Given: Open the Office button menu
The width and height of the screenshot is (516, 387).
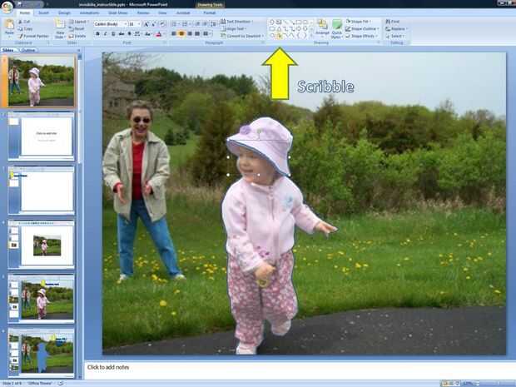Looking at the screenshot, I should click(x=7, y=7).
